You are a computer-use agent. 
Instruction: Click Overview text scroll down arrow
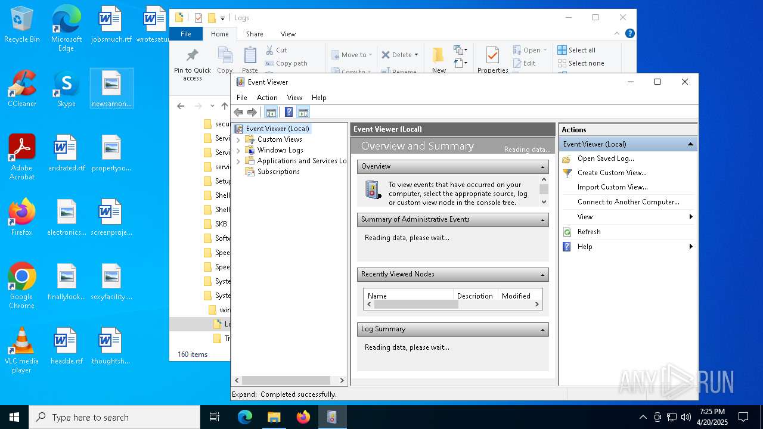click(544, 201)
